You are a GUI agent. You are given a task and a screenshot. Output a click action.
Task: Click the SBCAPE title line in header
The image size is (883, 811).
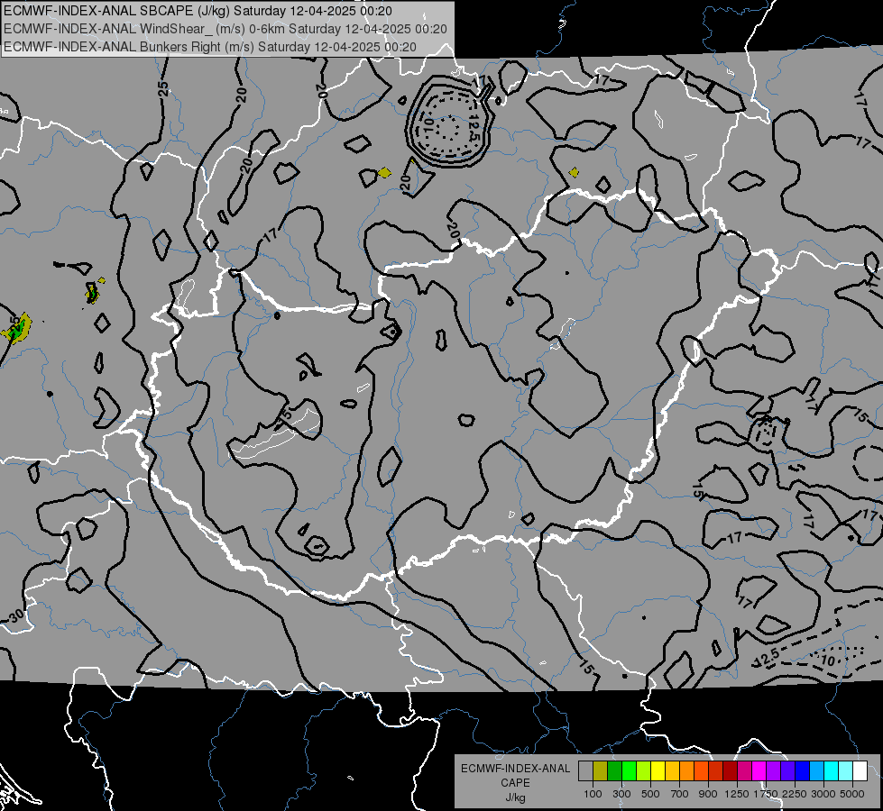198,11
